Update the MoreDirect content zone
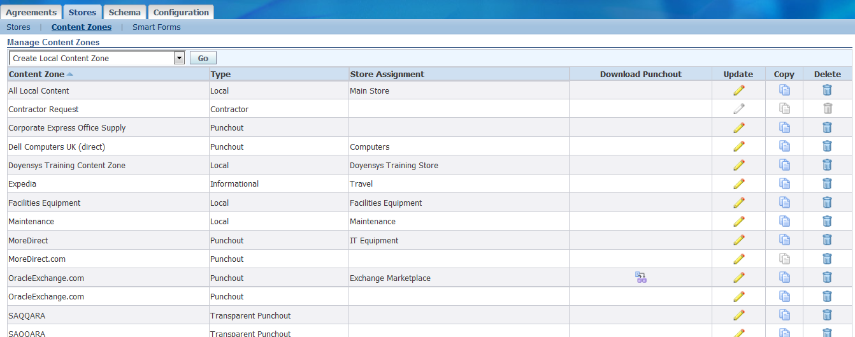 (738, 240)
